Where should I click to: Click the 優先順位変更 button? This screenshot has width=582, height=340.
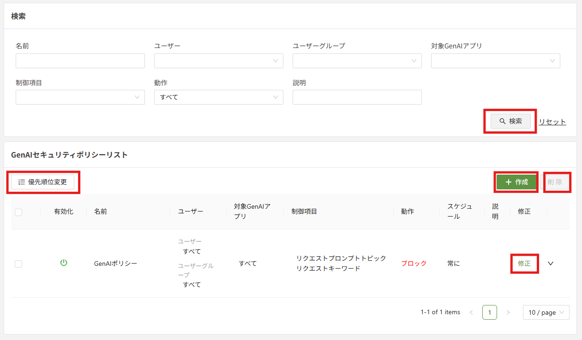(x=42, y=182)
